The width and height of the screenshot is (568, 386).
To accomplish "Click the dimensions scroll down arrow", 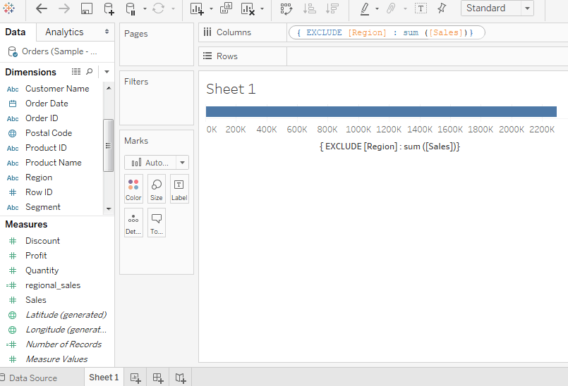I will [109, 209].
